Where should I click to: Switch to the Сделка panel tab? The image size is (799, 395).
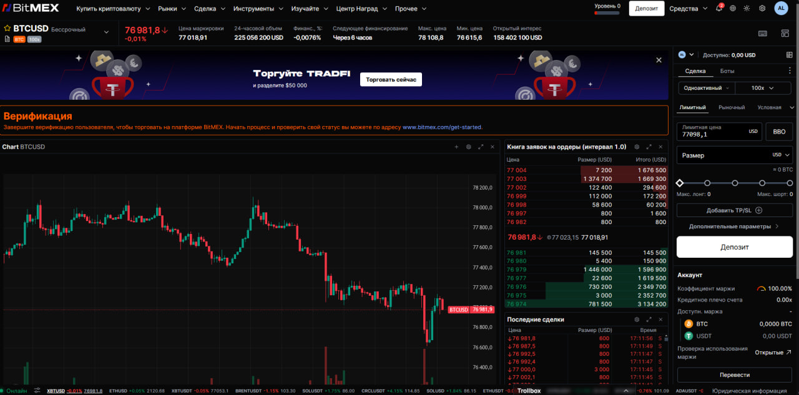[x=695, y=71]
